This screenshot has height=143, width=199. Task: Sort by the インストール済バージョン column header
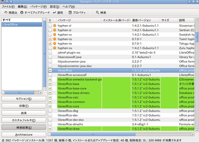(x=116, y=20)
